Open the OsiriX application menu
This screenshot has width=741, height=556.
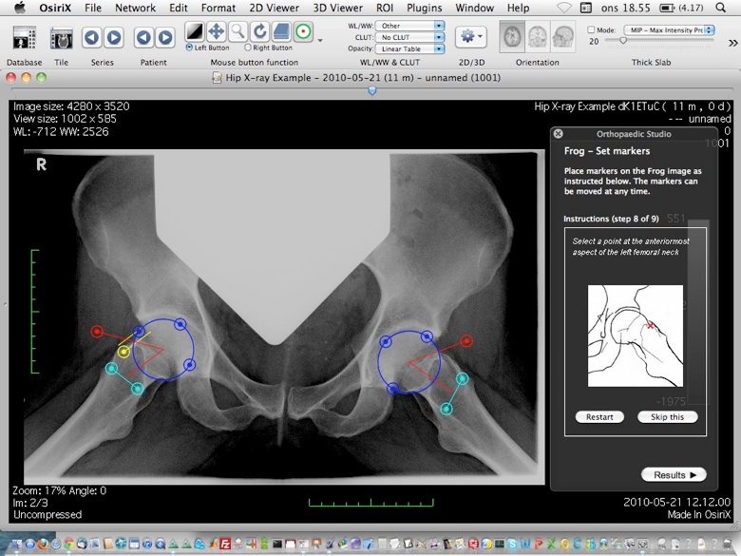[x=55, y=8]
